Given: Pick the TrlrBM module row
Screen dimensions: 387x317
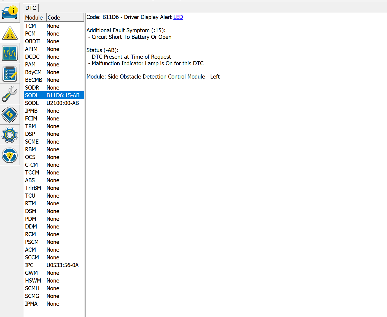Looking at the screenshot, I should coord(33,188).
